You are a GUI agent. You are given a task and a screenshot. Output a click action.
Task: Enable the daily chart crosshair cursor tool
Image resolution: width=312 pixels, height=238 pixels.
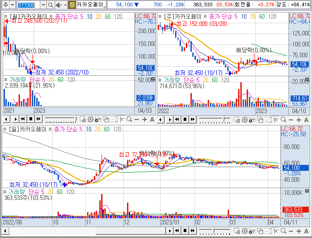(276, 231)
